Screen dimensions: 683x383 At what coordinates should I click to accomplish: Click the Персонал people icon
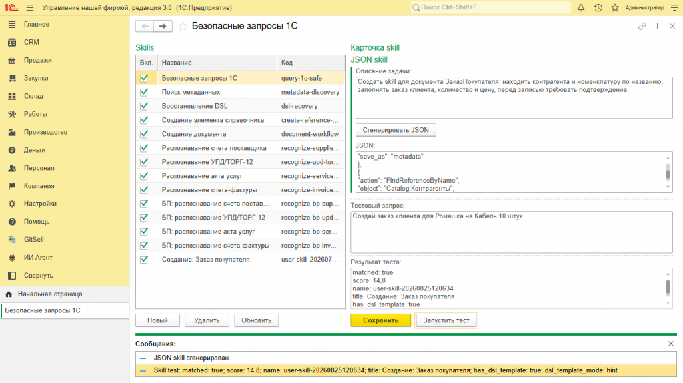pos(12,168)
